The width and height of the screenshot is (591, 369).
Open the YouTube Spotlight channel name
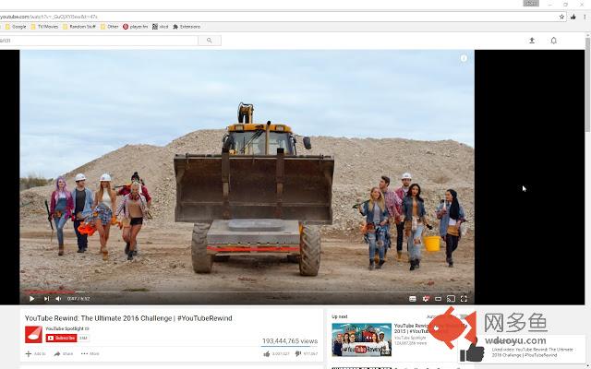click(x=66, y=328)
